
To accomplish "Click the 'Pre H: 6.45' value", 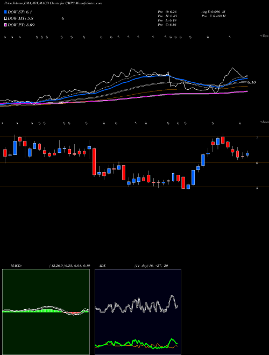I will [167, 16].
